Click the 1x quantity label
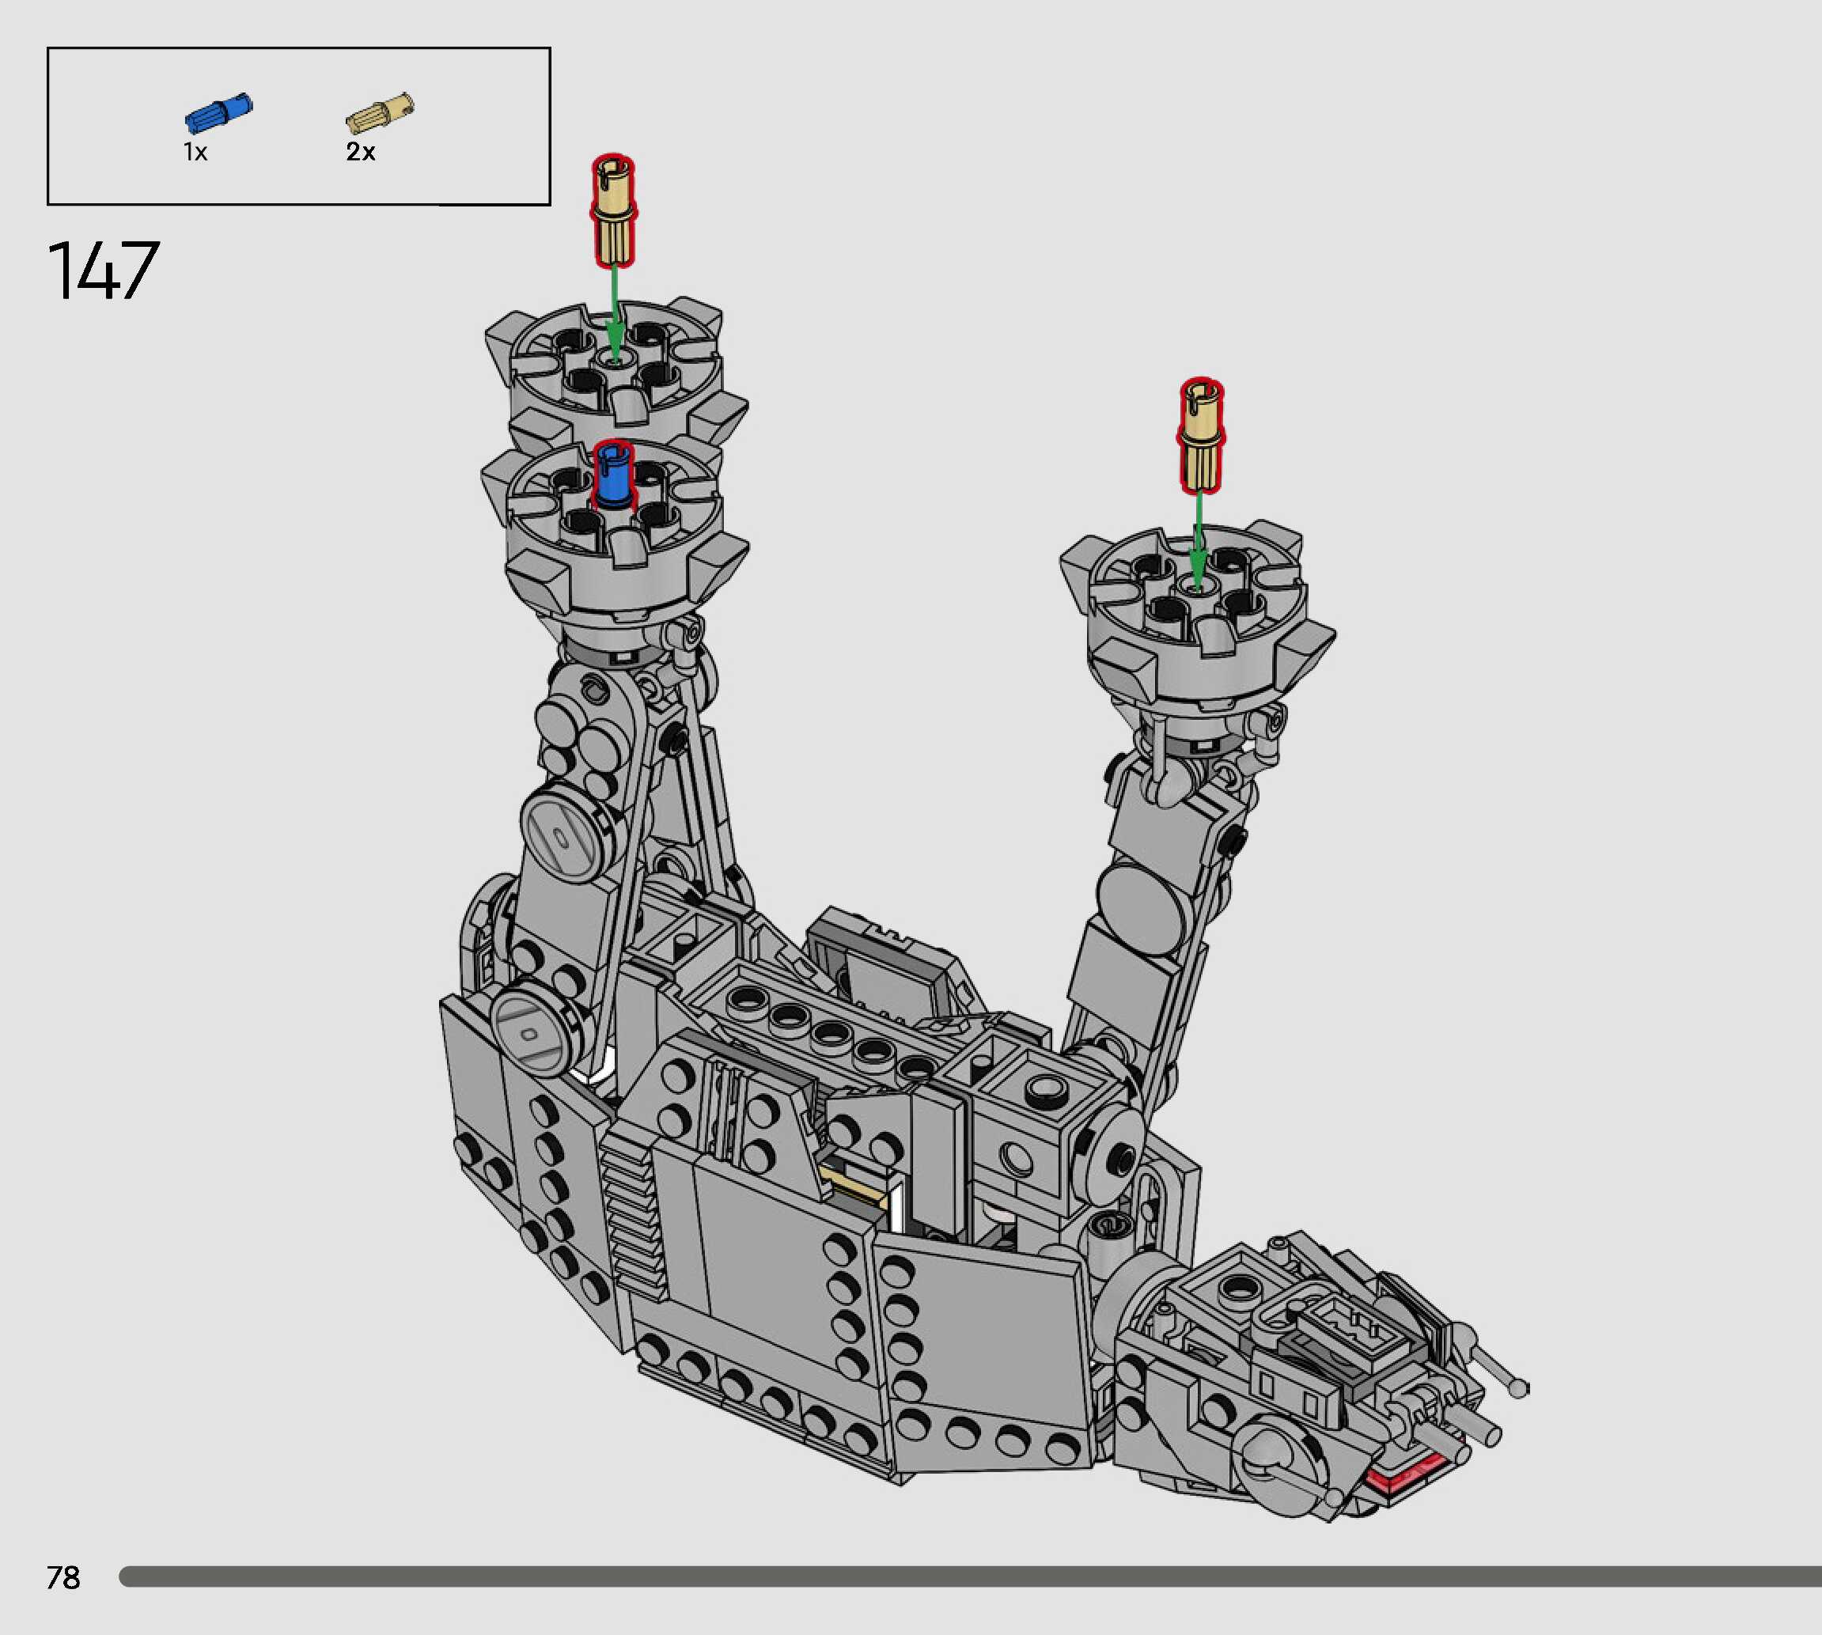This screenshot has width=1822, height=1635. point(195,152)
